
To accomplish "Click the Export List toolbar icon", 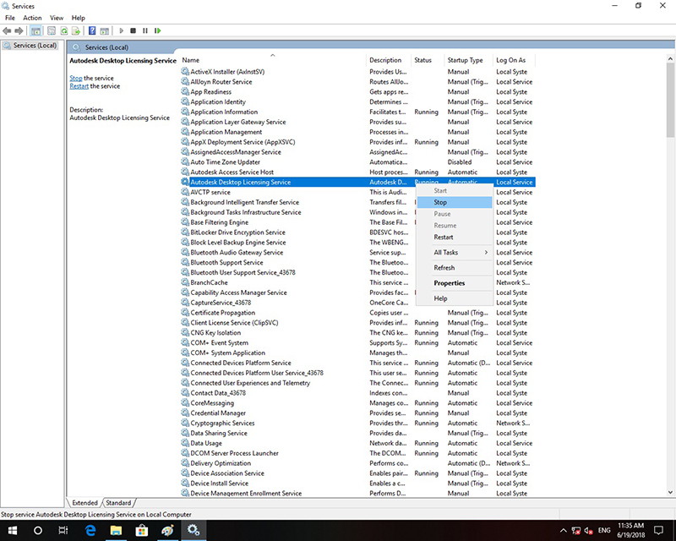I will point(76,30).
